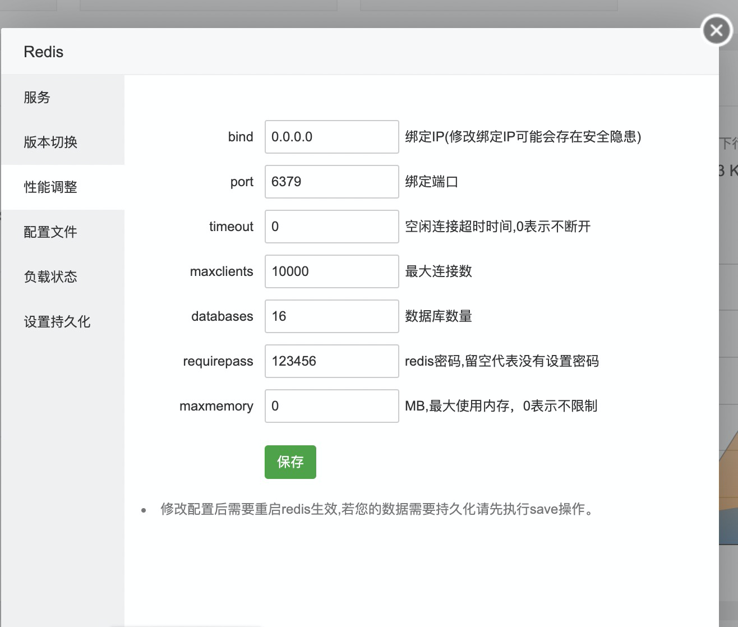Click the maxmemory input field

(x=331, y=406)
